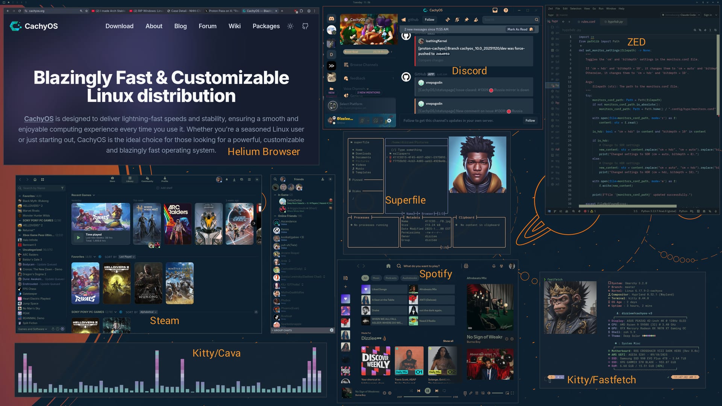Open Last Played sort dropdown in Steam
Viewport: 722px width, 406px height.
coord(127,257)
